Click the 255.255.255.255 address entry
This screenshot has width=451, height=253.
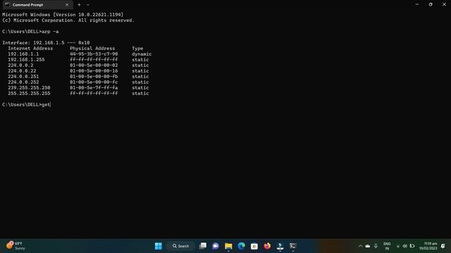click(x=29, y=93)
